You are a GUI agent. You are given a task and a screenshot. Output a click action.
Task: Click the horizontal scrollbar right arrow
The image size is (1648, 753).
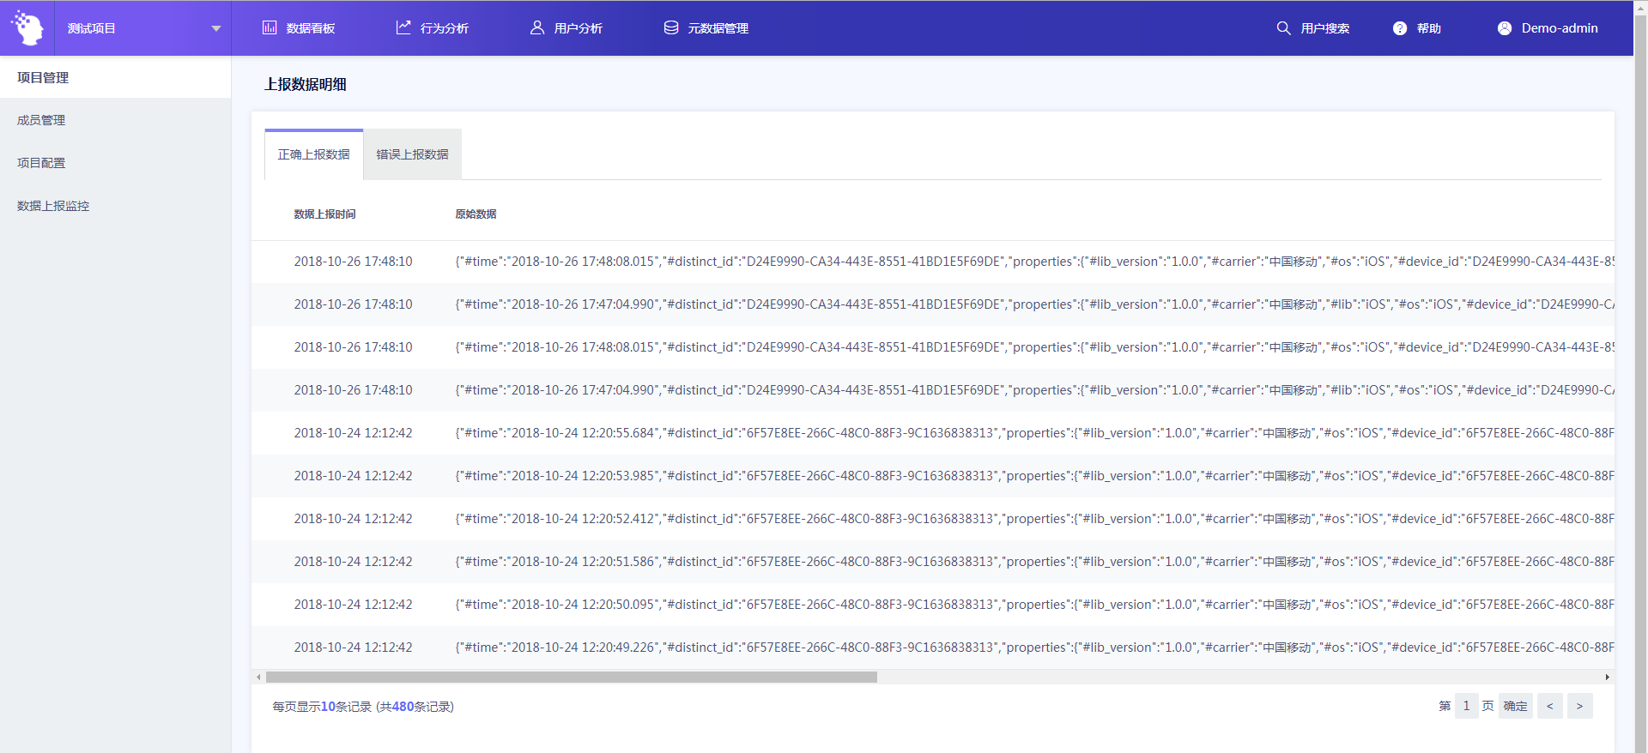click(1607, 677)
